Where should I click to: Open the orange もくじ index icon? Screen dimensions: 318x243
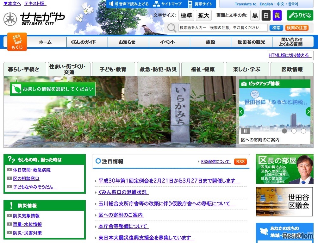pos(17,41)
